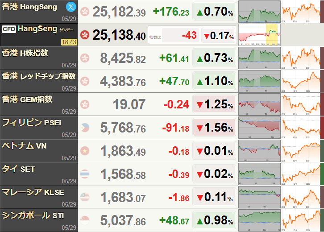Screen dimensions: 324x232
Task: Click GEM指数 value 19.07
Action: tap(129, 104)
